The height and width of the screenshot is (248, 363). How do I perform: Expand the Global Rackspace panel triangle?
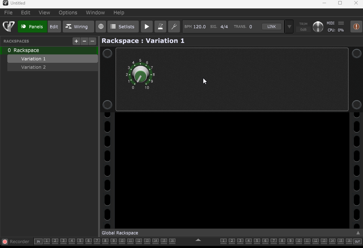[x=358, y=233]
